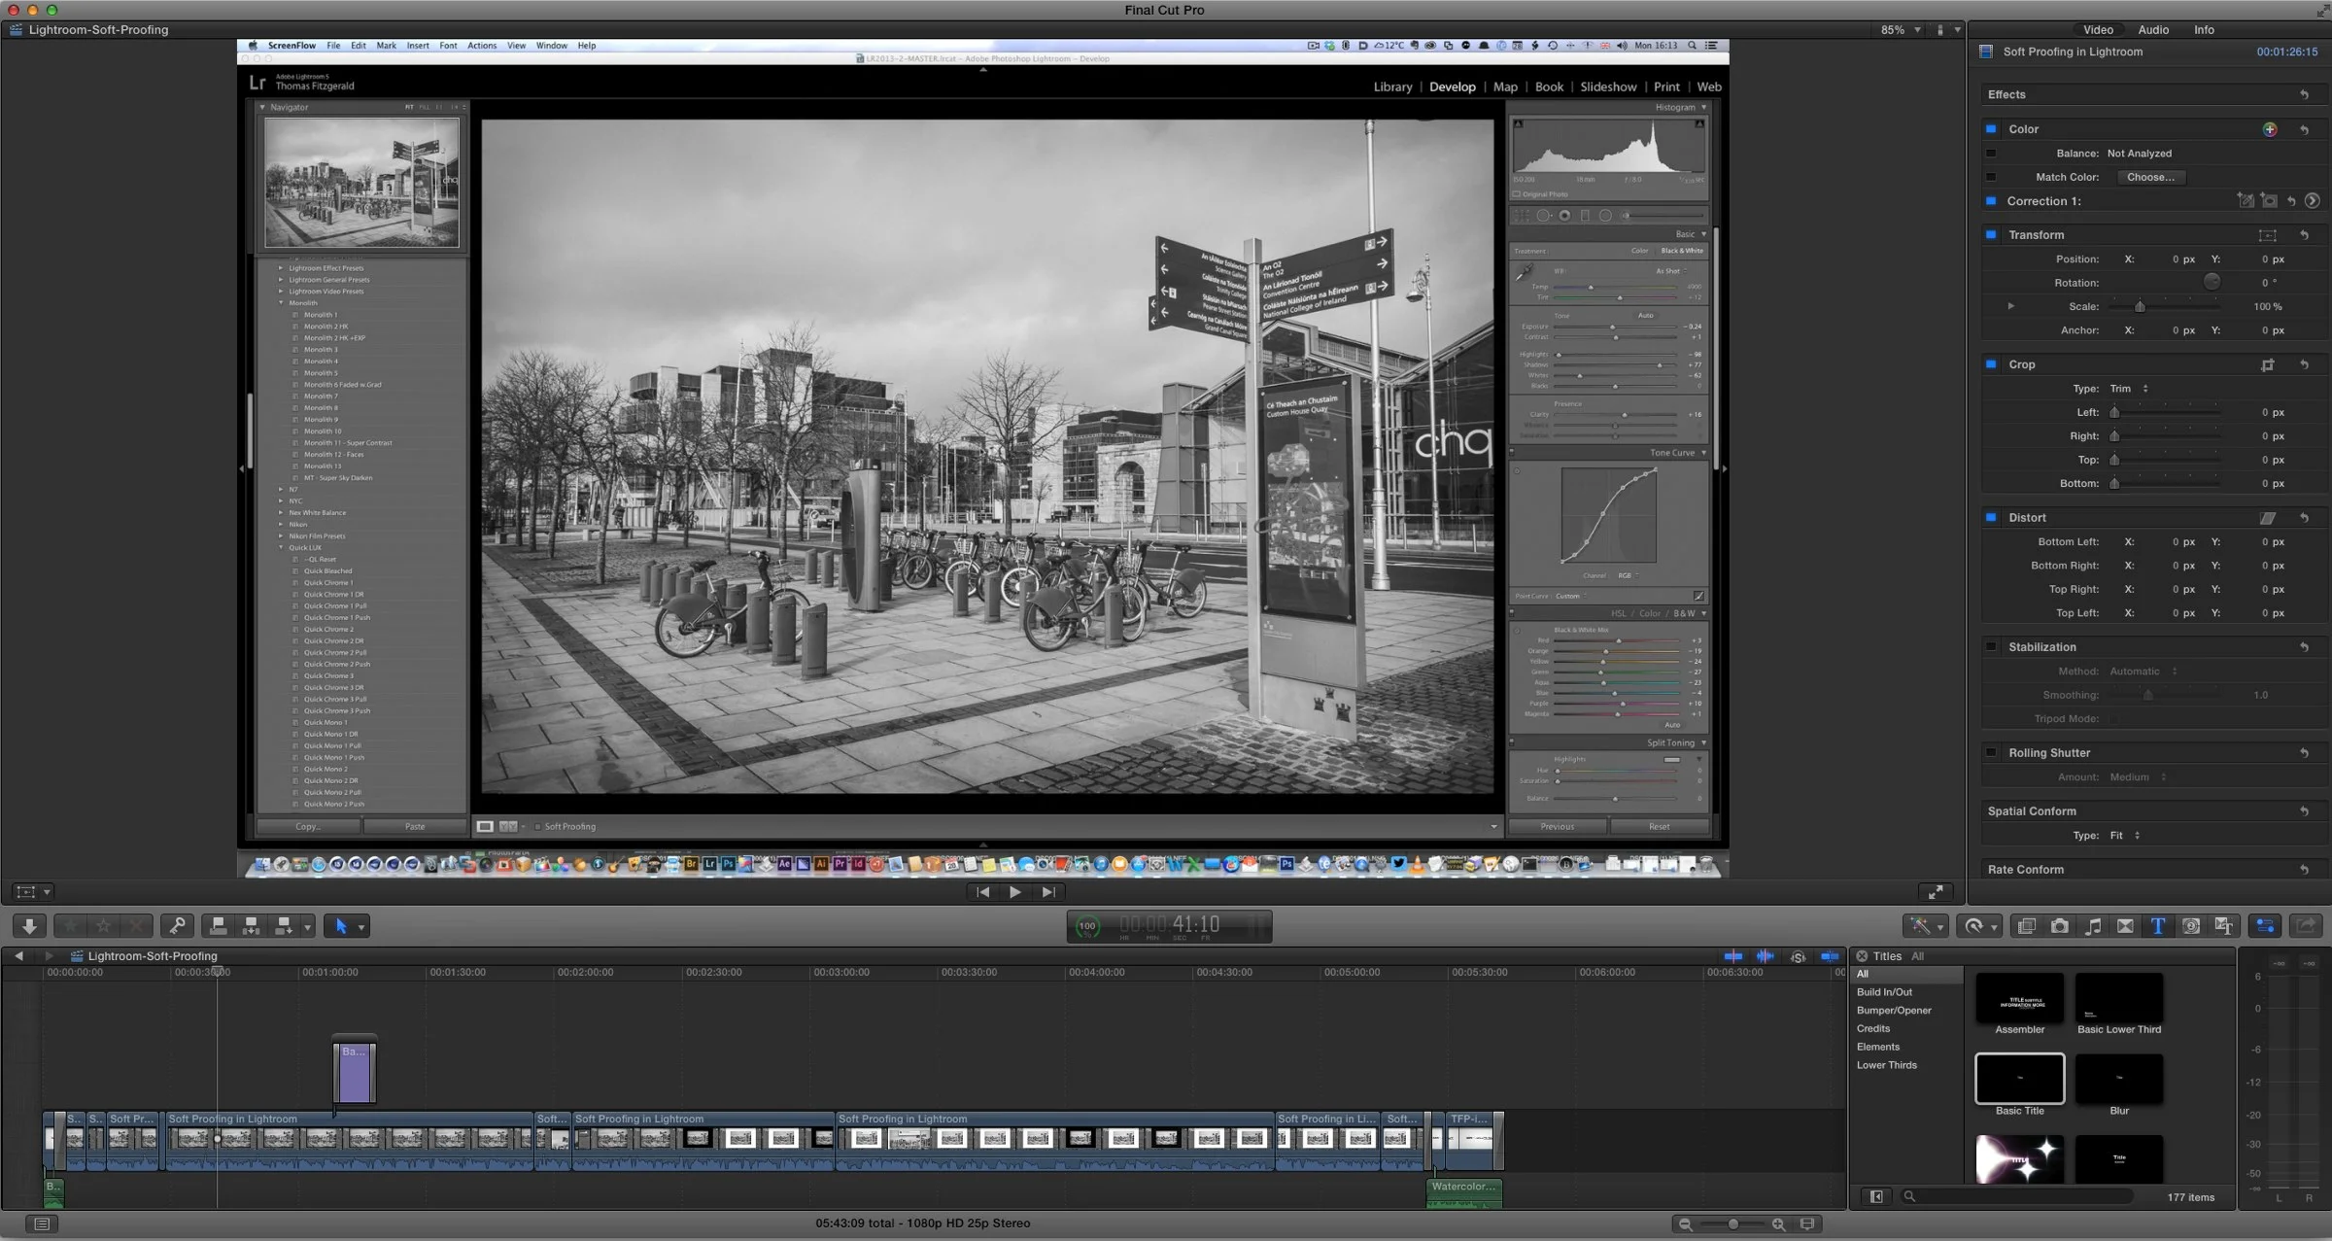The width and height of the screenshot is (2332, 1241).
Task: Select the Basic Title thumbnail
Action: click(x=2019, y=1079)
